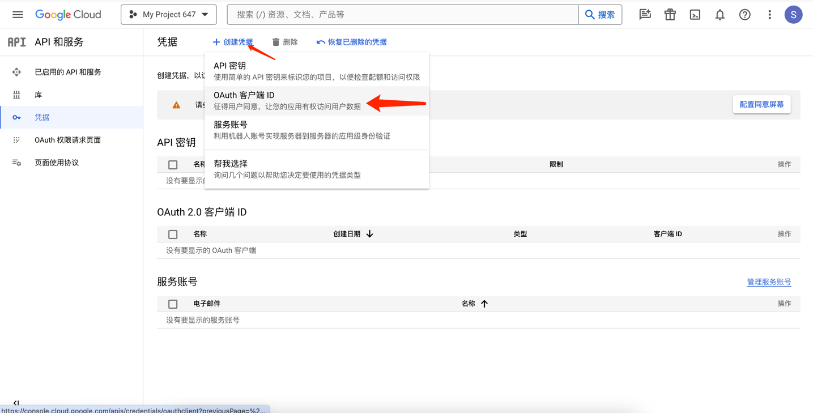
Task: Click the Google Cloud logo
Action: [x=68, y=15]
